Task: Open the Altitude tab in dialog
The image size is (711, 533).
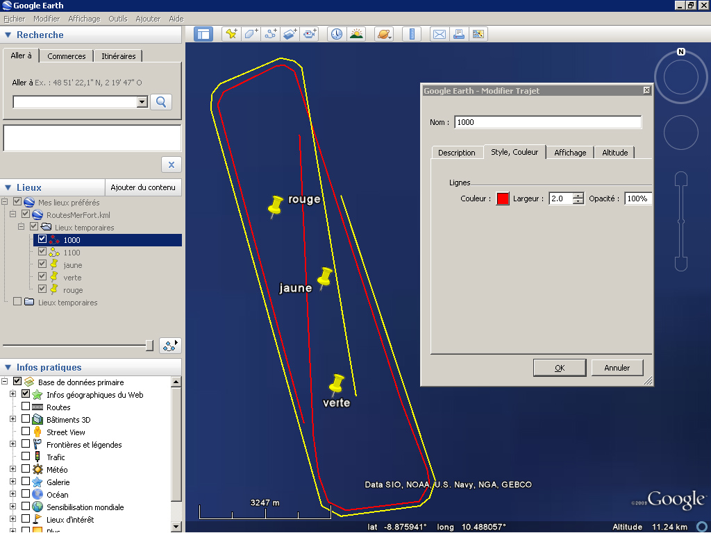Action: pos(615,153)
